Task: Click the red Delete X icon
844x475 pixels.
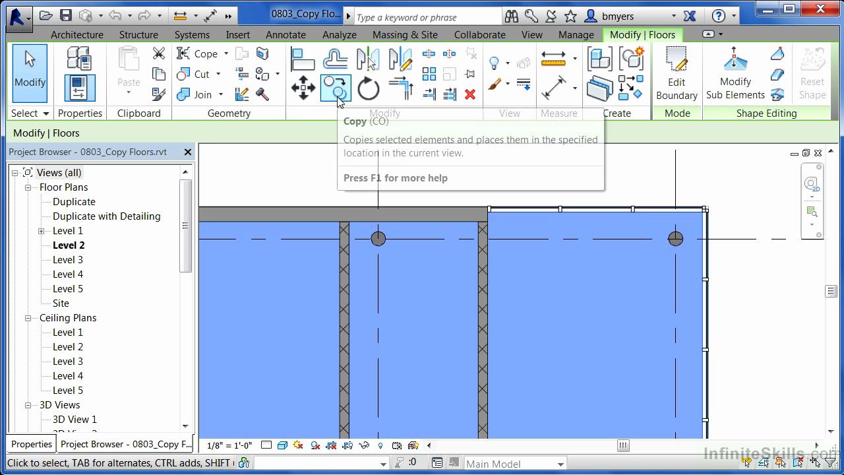Action: pos(470,94)
